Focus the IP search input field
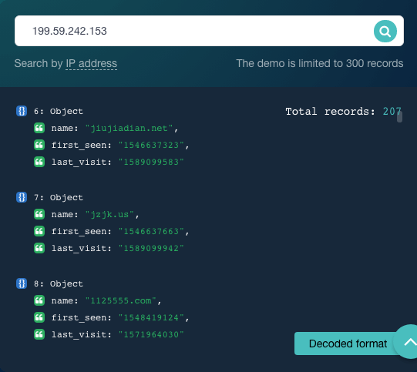This screenshot has width=417, height=372. pos(209,31)
